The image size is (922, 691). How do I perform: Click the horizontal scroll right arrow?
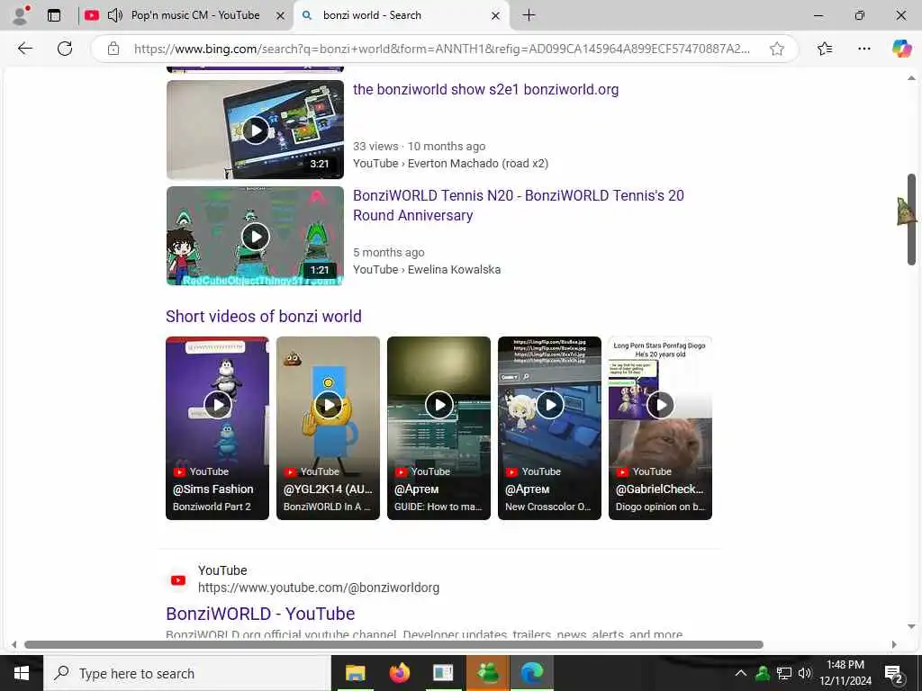(894, 644)
